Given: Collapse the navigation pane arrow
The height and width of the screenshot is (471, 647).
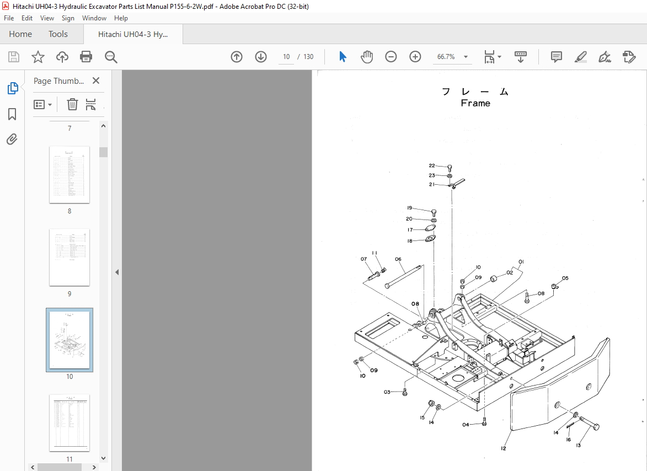Looking at the screenshot, I should pos(117,272).
